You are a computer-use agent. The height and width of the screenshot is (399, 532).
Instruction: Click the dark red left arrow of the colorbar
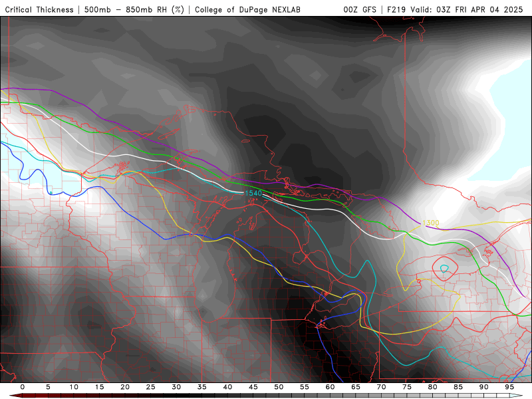(x=15, y=396)
